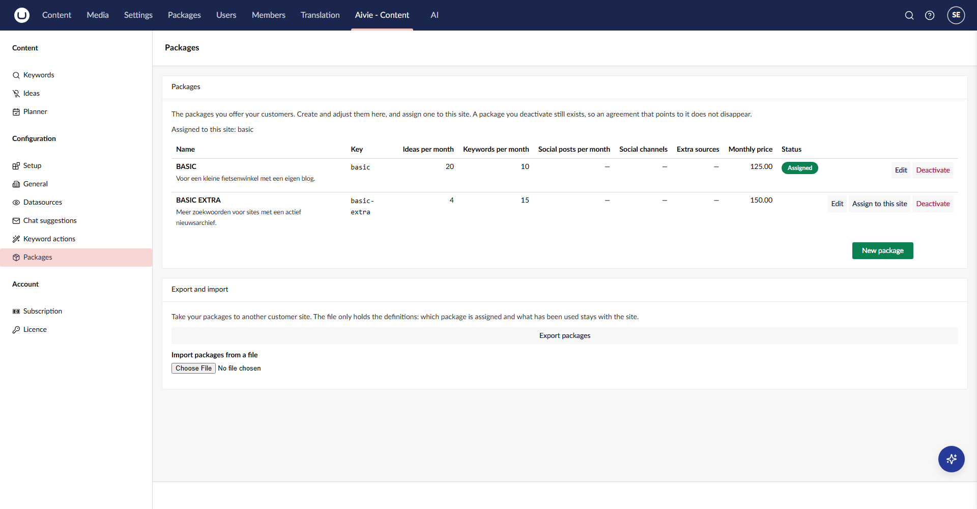Open the Members section

pyautogui.click(x=269, y=15)
